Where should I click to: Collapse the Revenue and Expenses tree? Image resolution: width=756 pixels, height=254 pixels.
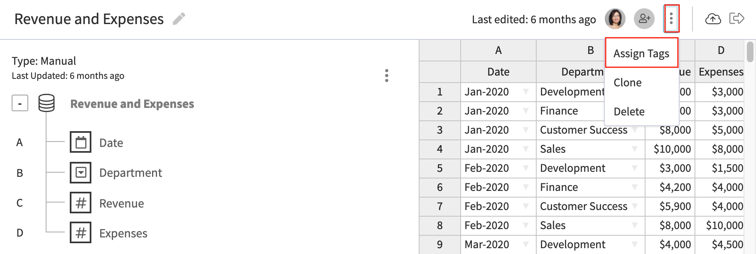[x=20, y=103]
